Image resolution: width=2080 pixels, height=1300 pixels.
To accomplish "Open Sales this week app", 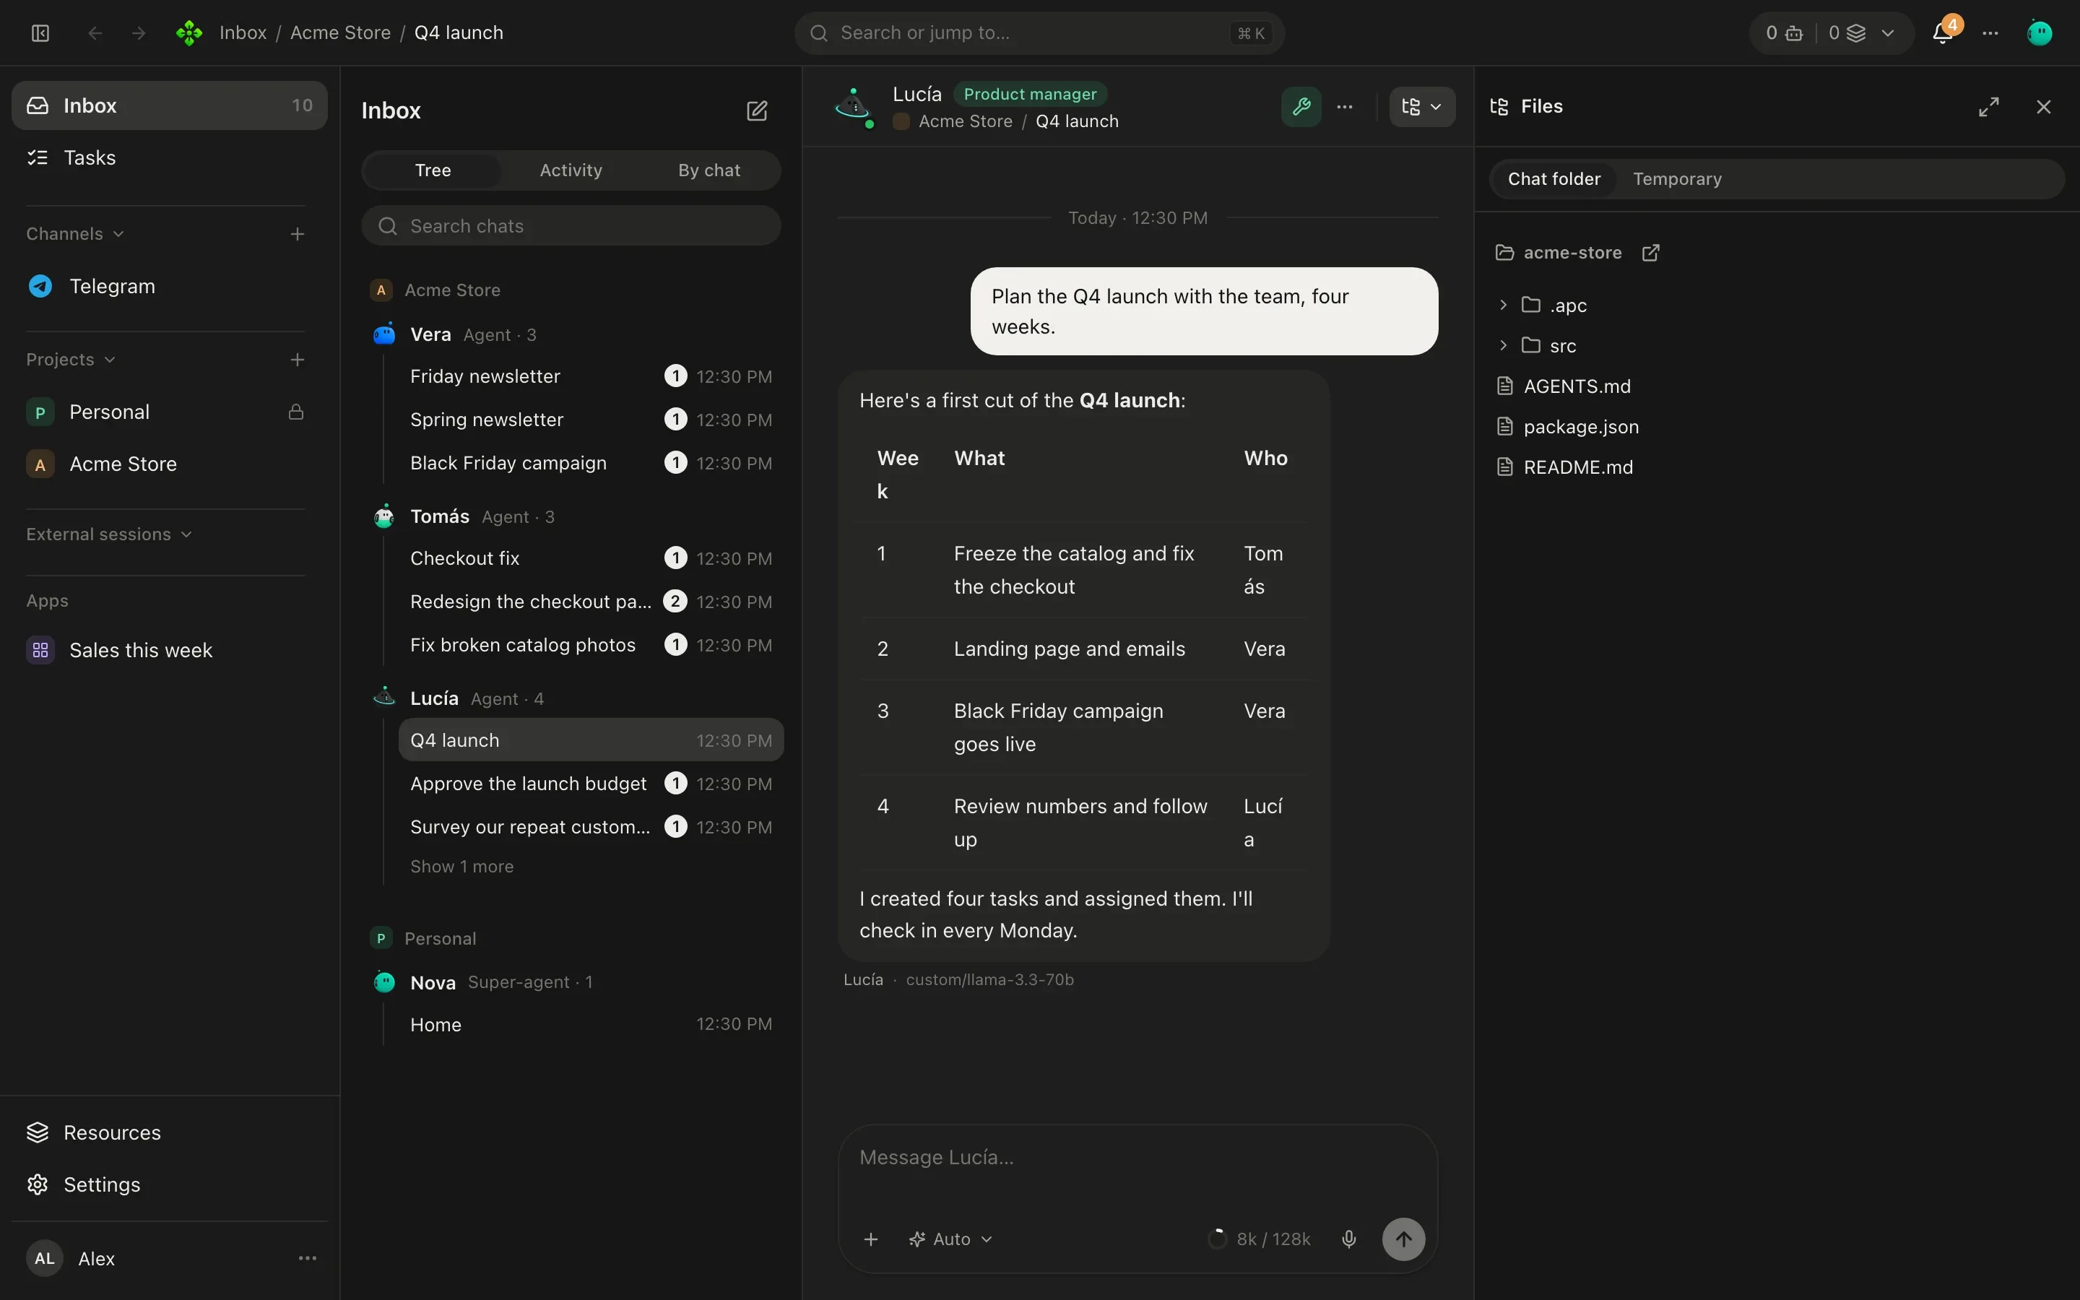I will point(169,650).
